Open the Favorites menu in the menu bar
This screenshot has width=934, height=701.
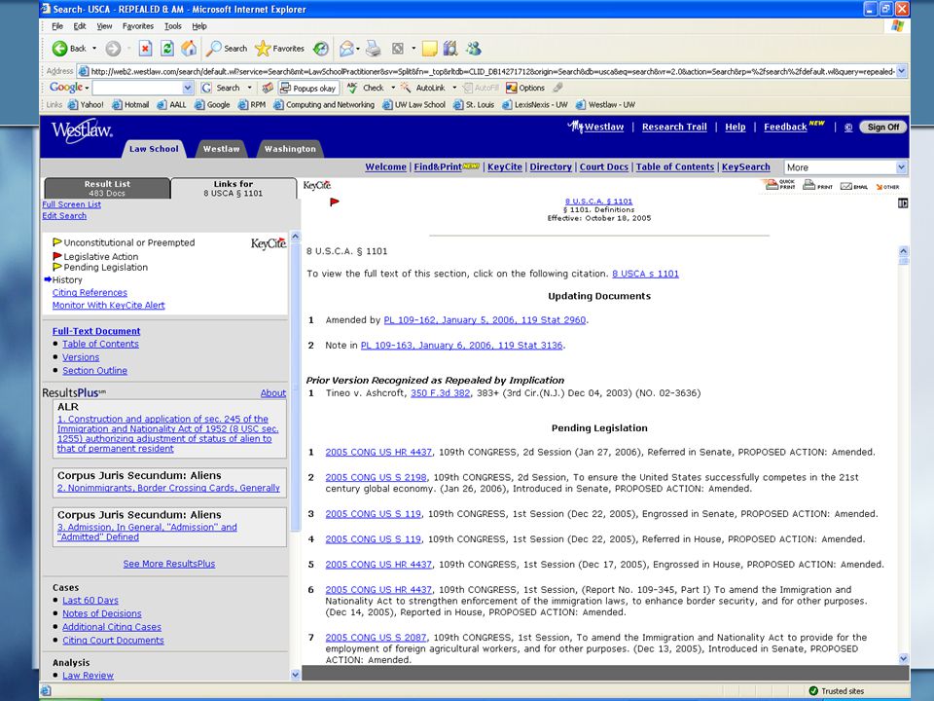(137, 26)
